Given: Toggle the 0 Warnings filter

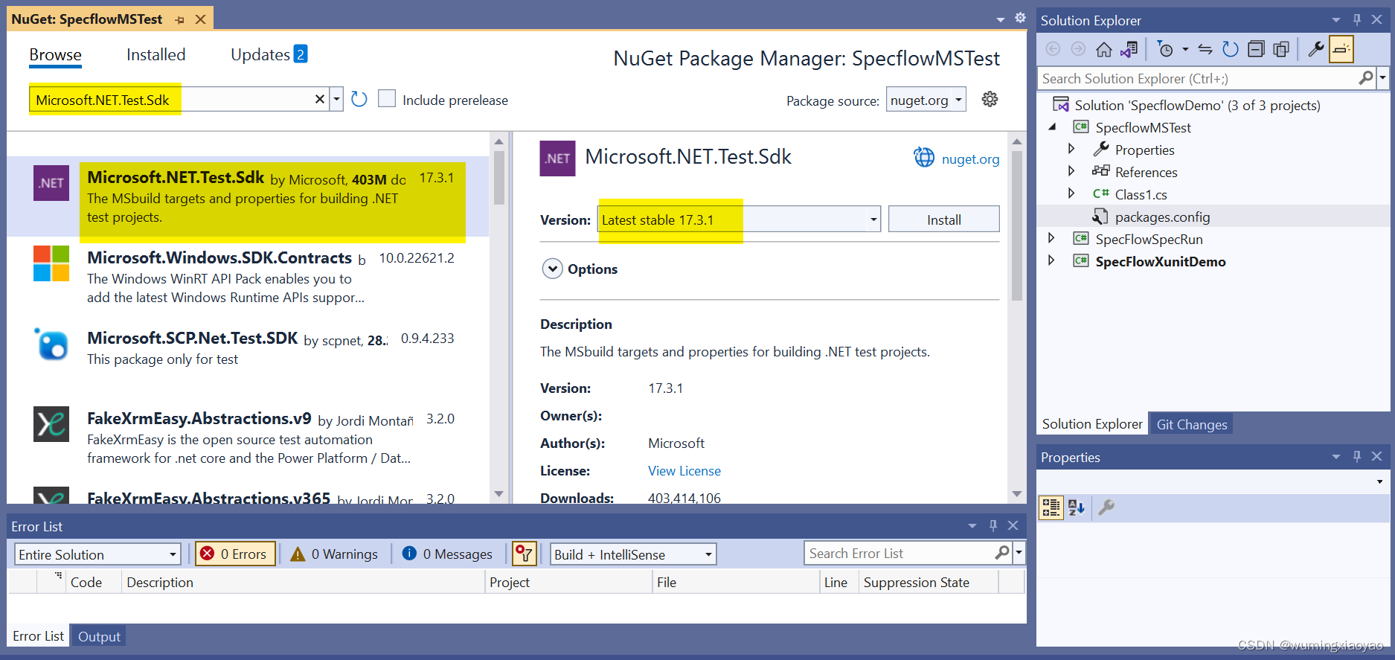Looking at the screenshot, I should point(334,554).
